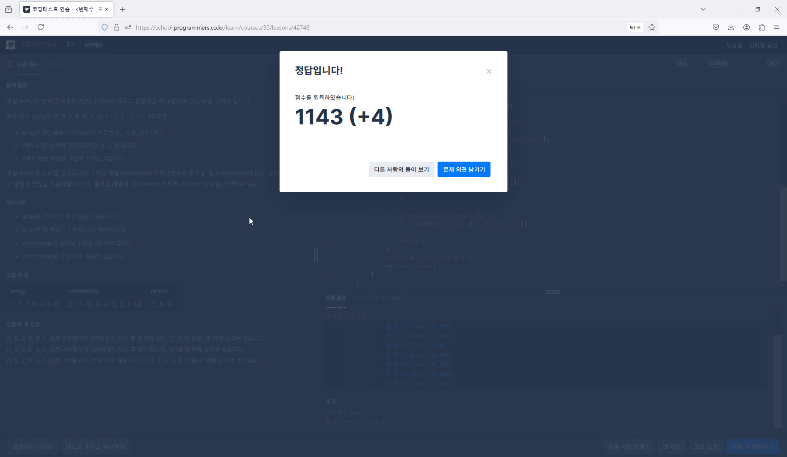The width and height of the screenshot is (787, 457).
Task: Switch to the 제출 내역 tab
Action: click(57, 64)
